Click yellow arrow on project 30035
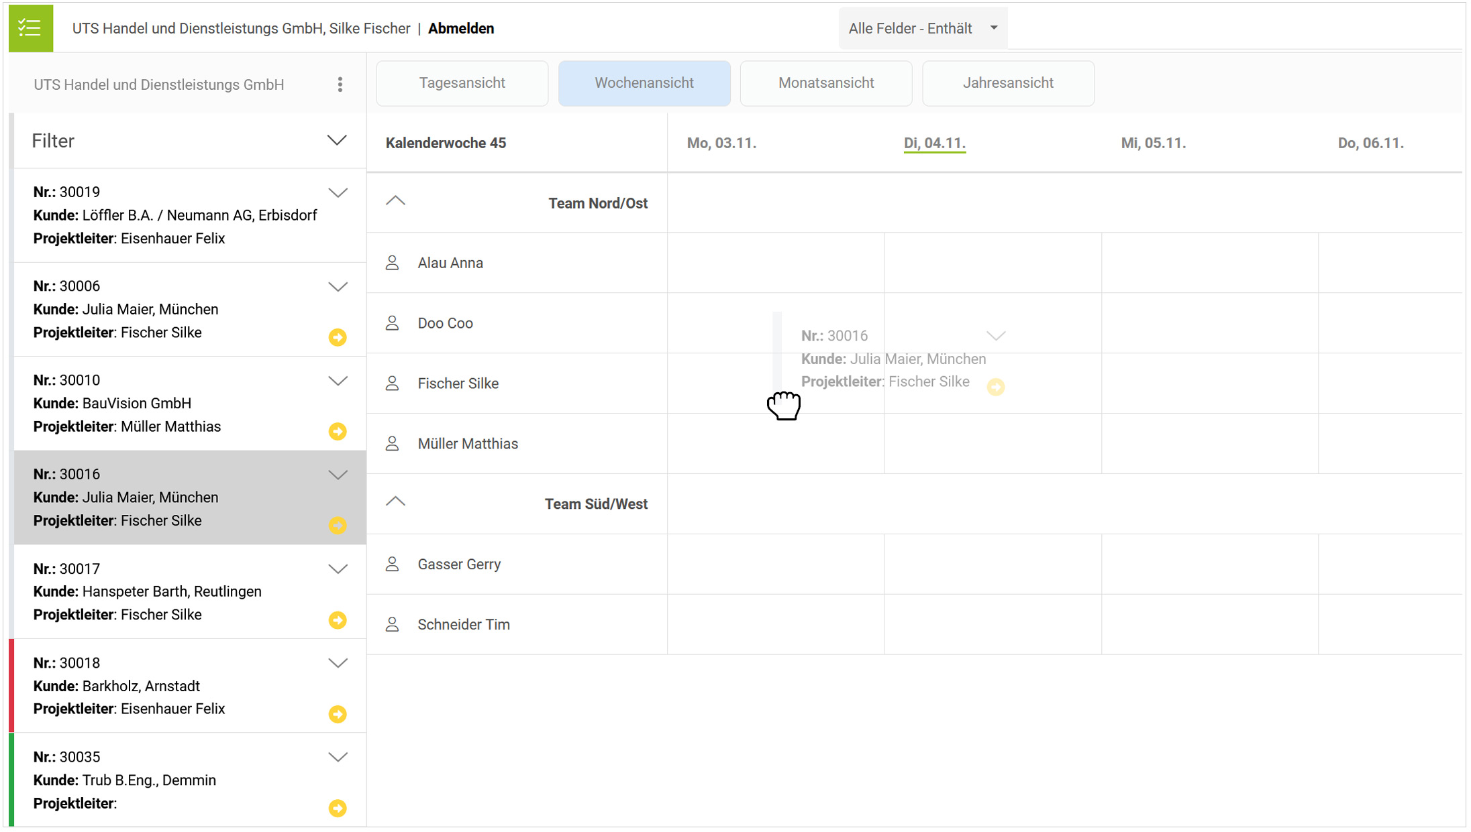The height and width of the screenshot is (832, 1471). pos(338,808)
